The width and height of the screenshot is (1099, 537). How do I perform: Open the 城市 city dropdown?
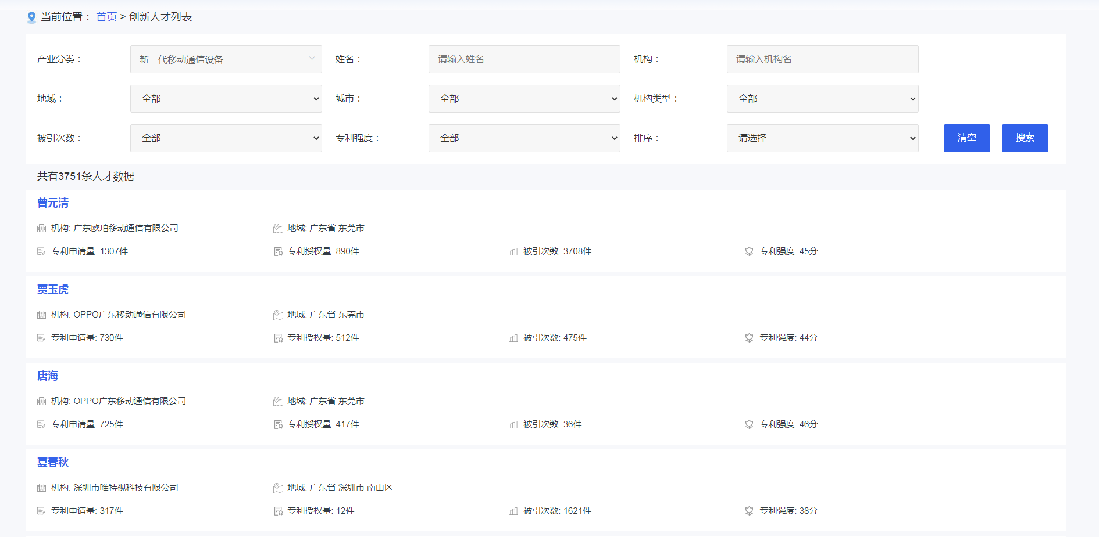coord(524,99)
